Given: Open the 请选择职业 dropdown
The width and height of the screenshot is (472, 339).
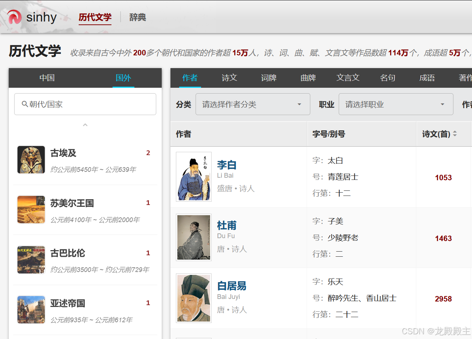Looking at the screenshot, I should click(396, 104).
